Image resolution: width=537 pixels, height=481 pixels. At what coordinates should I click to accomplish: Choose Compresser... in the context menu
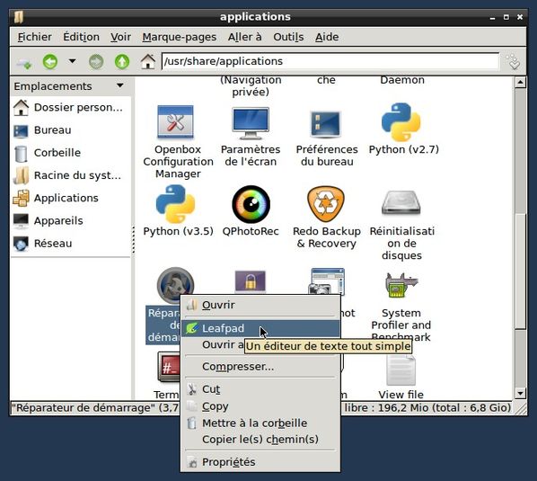coord(260,367)
